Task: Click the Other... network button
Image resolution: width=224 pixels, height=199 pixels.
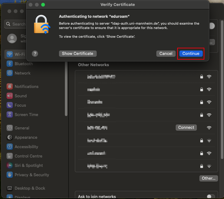Action: click(x=209, y=178)
